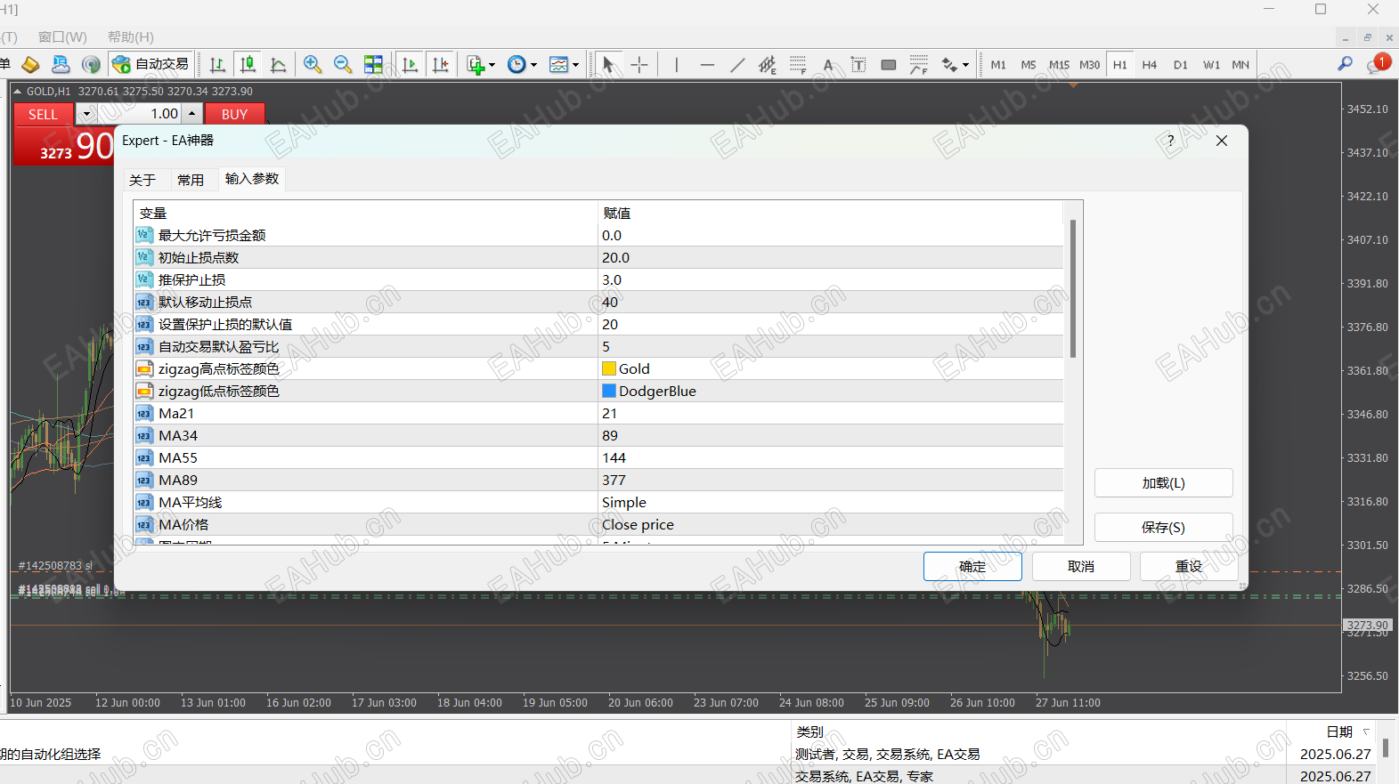Viewport: 1399px width, 784px height.
Task: Zoom in on the chart
Action: pyautogui.click(x=313, y=64)
